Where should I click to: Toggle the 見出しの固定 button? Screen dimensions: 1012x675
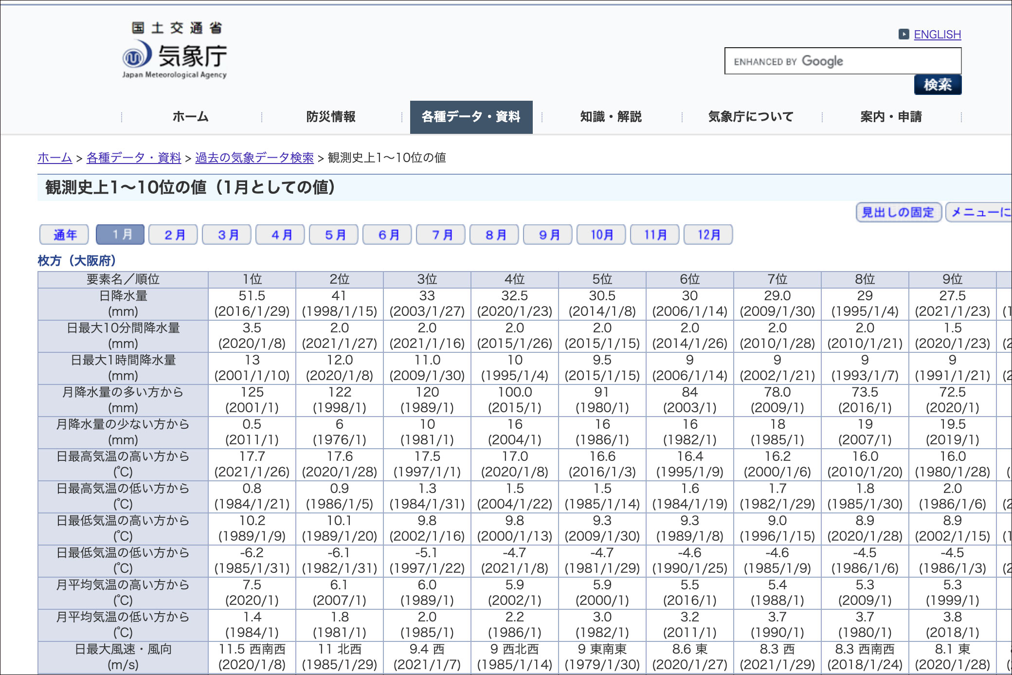(x=898, y=212)
